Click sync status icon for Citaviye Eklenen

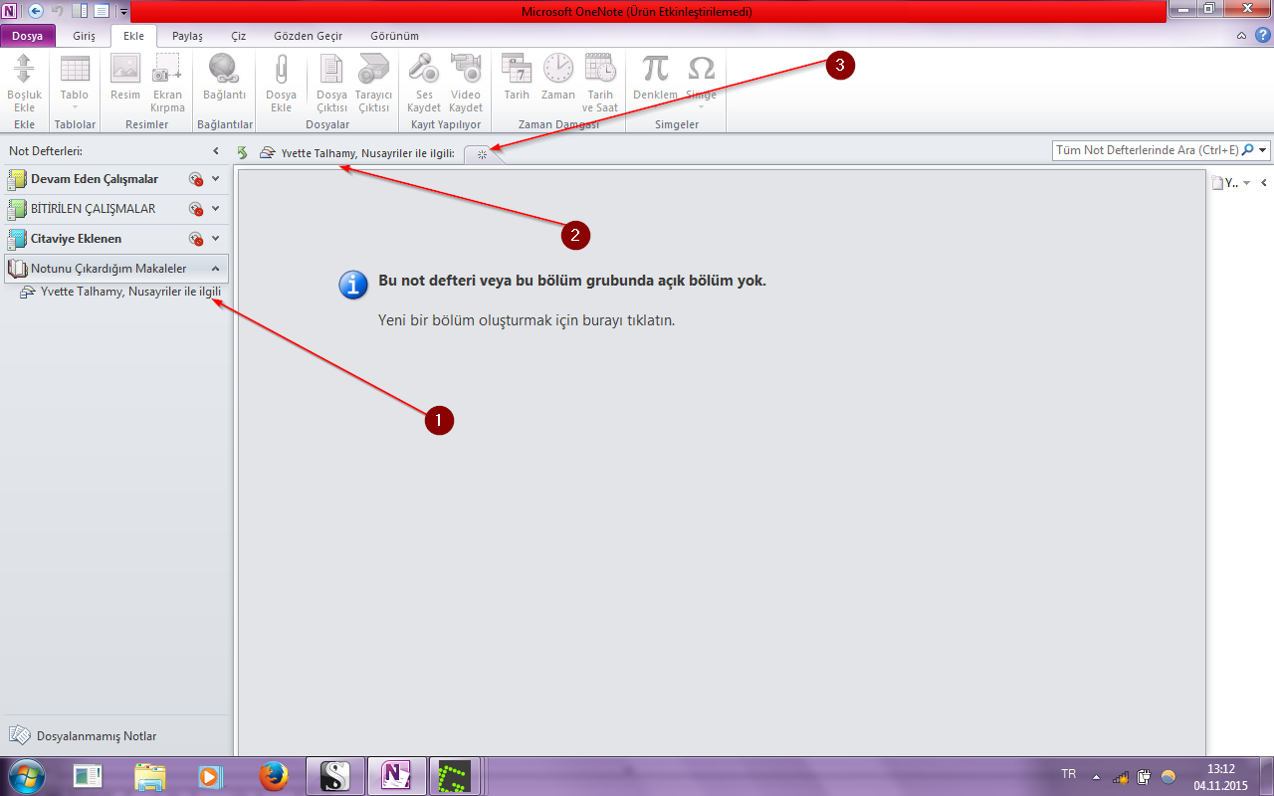point(196,240)
